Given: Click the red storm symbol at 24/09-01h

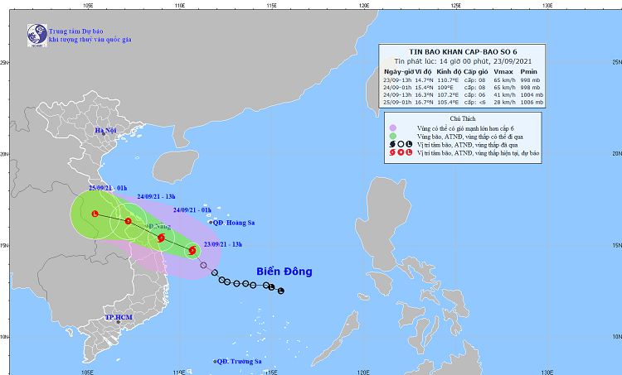Looking at the screenshot, I should pyautogui.click(x=161, y=238).
